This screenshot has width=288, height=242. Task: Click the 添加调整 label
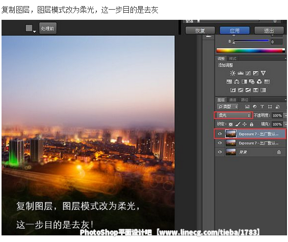(225, 65)
